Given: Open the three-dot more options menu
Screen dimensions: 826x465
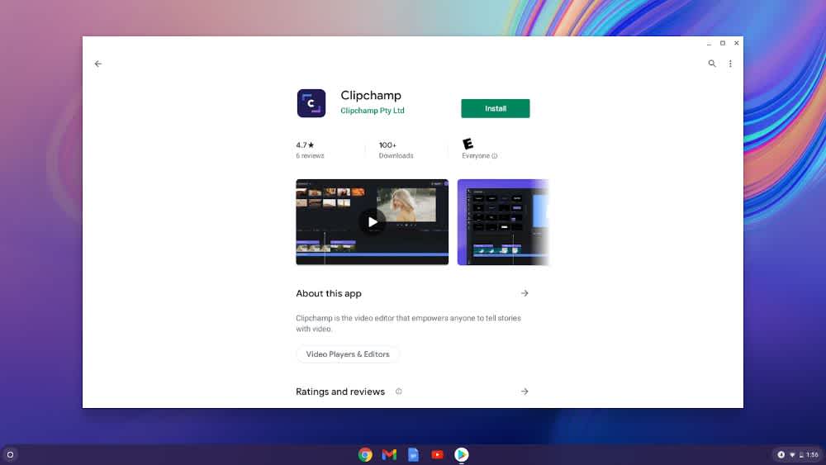Looking at the screenshot, I should [x=730, y=64].
